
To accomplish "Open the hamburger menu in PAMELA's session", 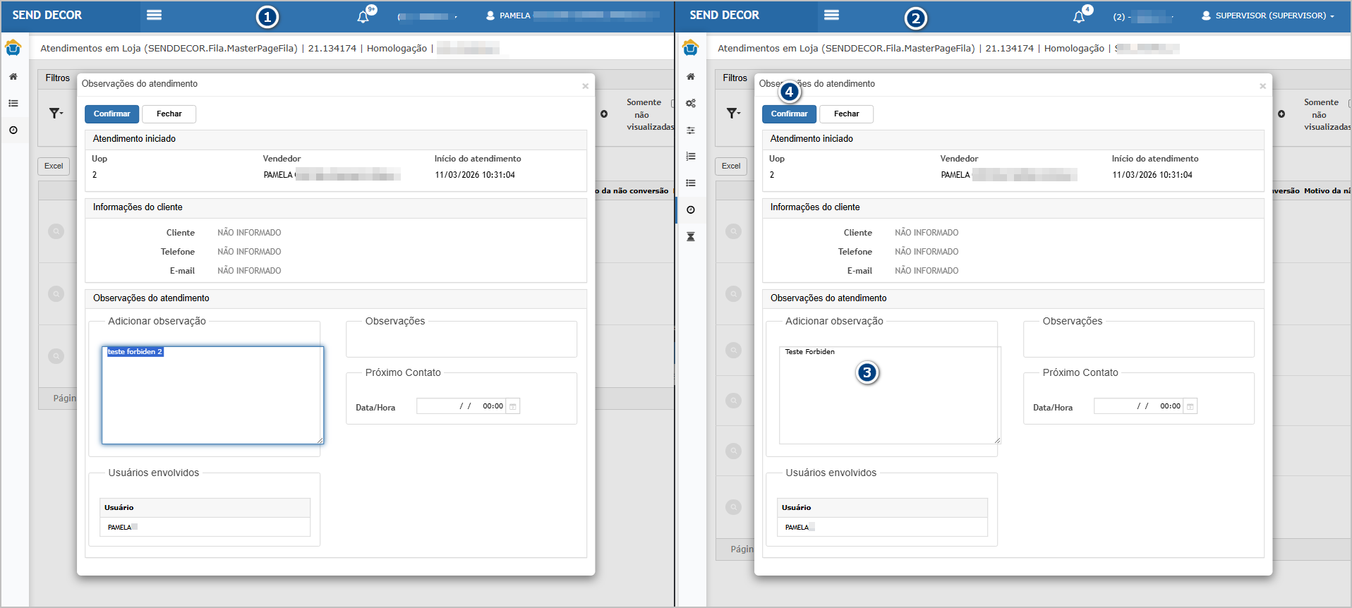I will 154,16.
